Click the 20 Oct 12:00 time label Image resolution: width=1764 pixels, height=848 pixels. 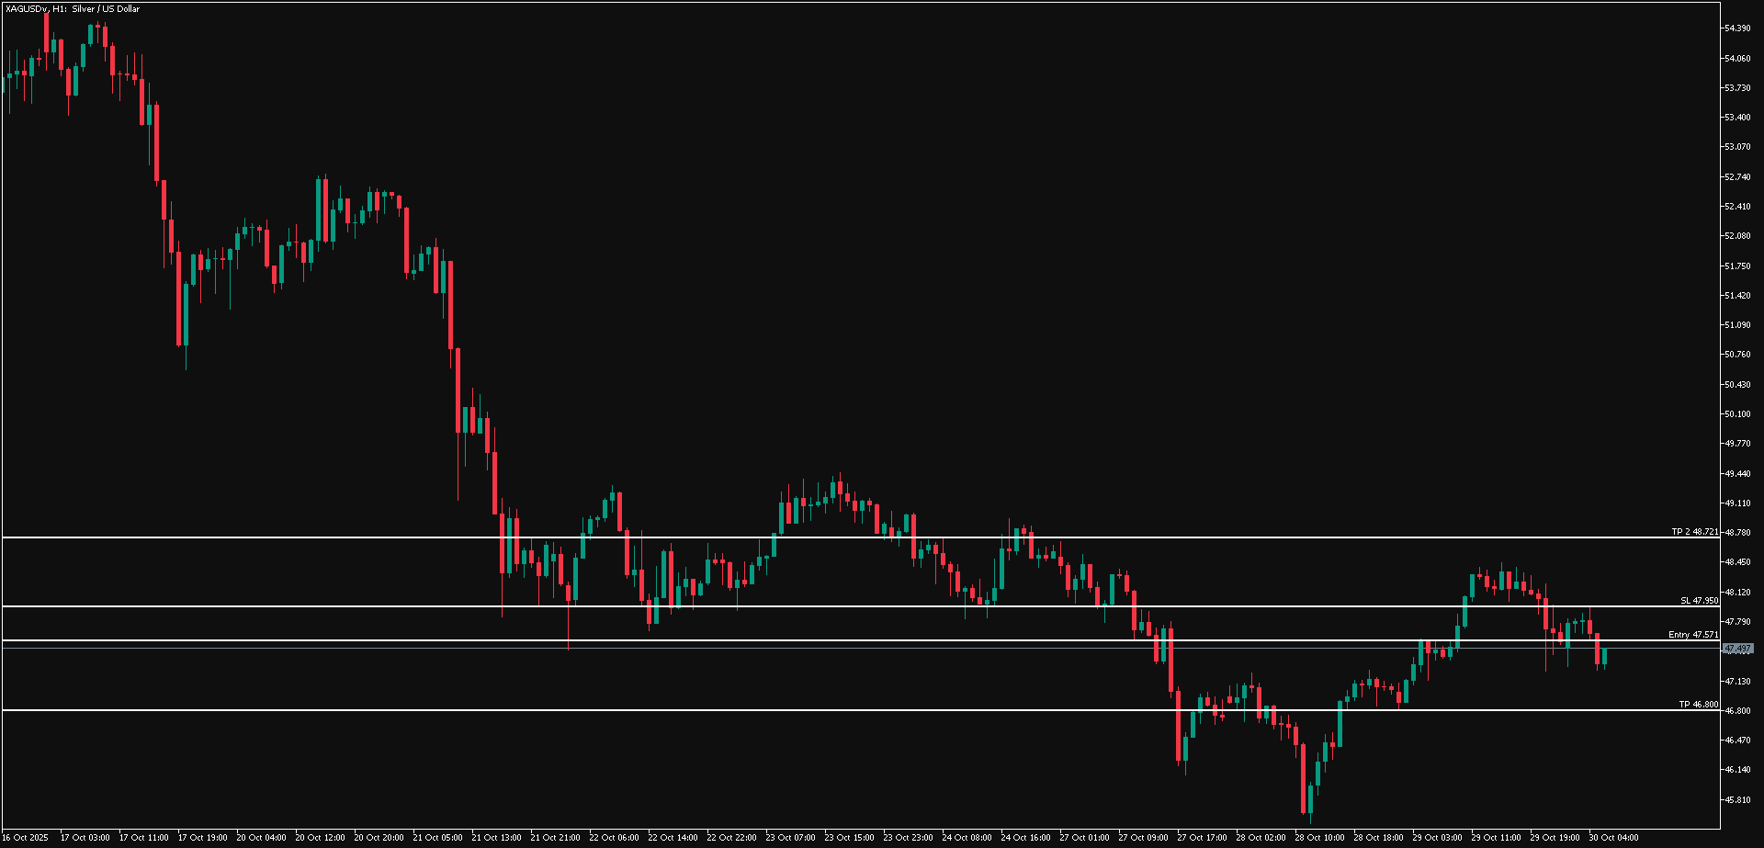point(320,838)
